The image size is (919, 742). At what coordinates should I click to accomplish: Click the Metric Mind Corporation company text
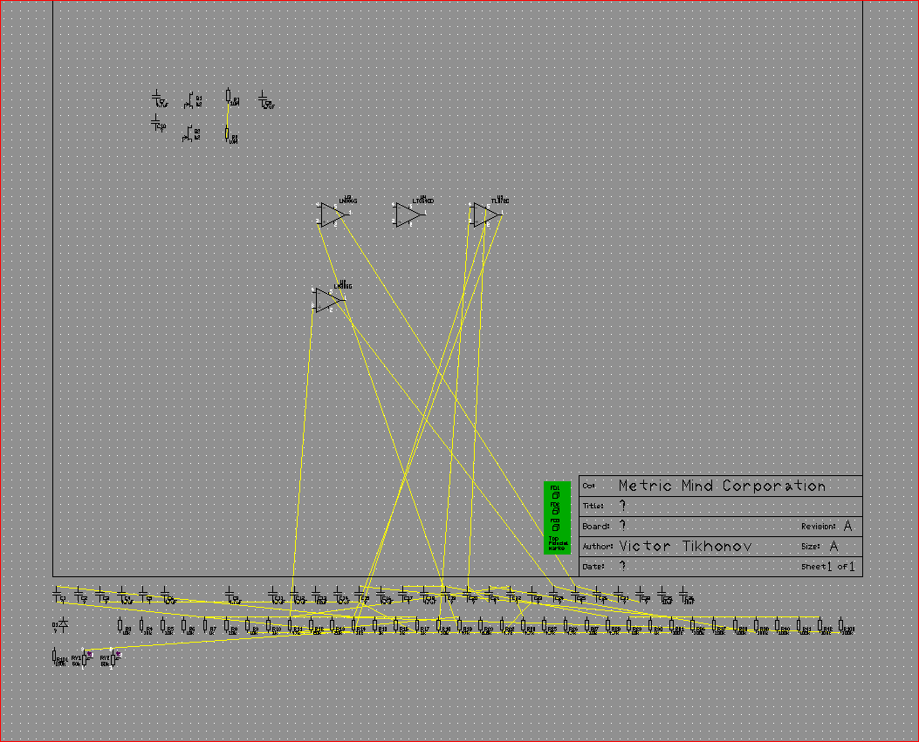pyautogui.click(x=722, y=487)
